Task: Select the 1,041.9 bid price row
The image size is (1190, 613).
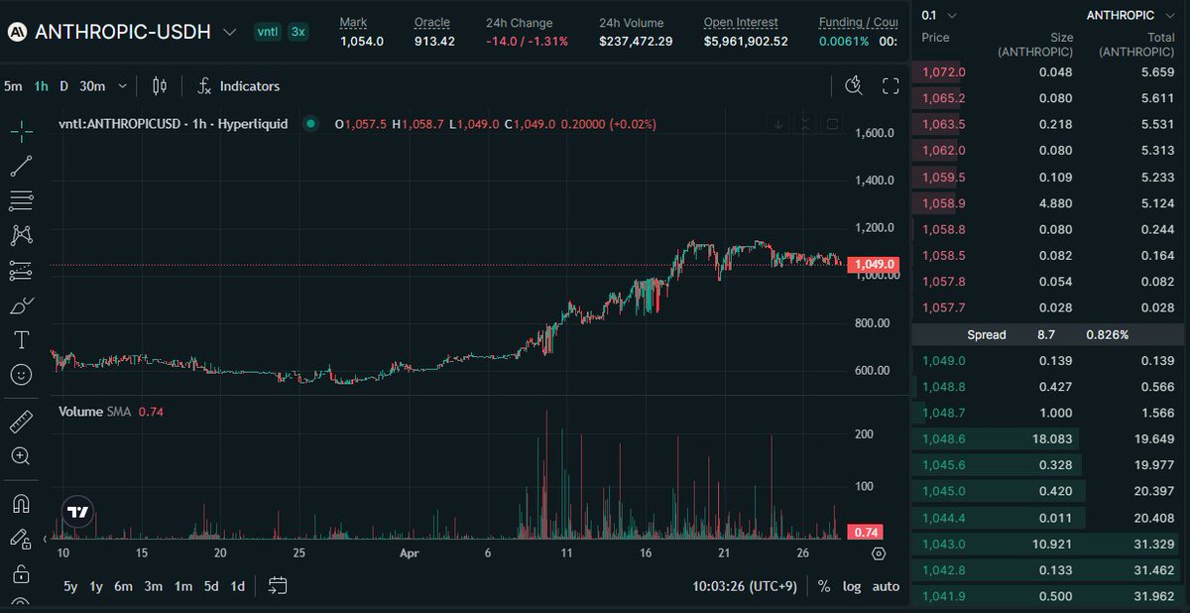Action: coord(1049,596)
